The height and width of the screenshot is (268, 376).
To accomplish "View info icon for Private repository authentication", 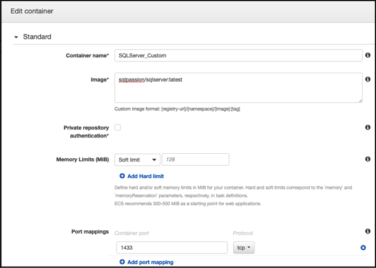I will 367,127.
